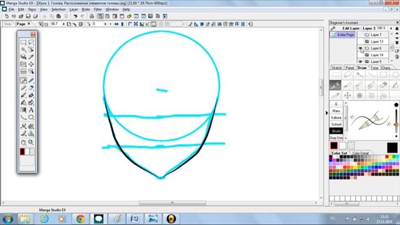This screenshot has width=400, height=225.
Task: Expand the layer opacity arrow beside 100%
Action: [391, 28]
